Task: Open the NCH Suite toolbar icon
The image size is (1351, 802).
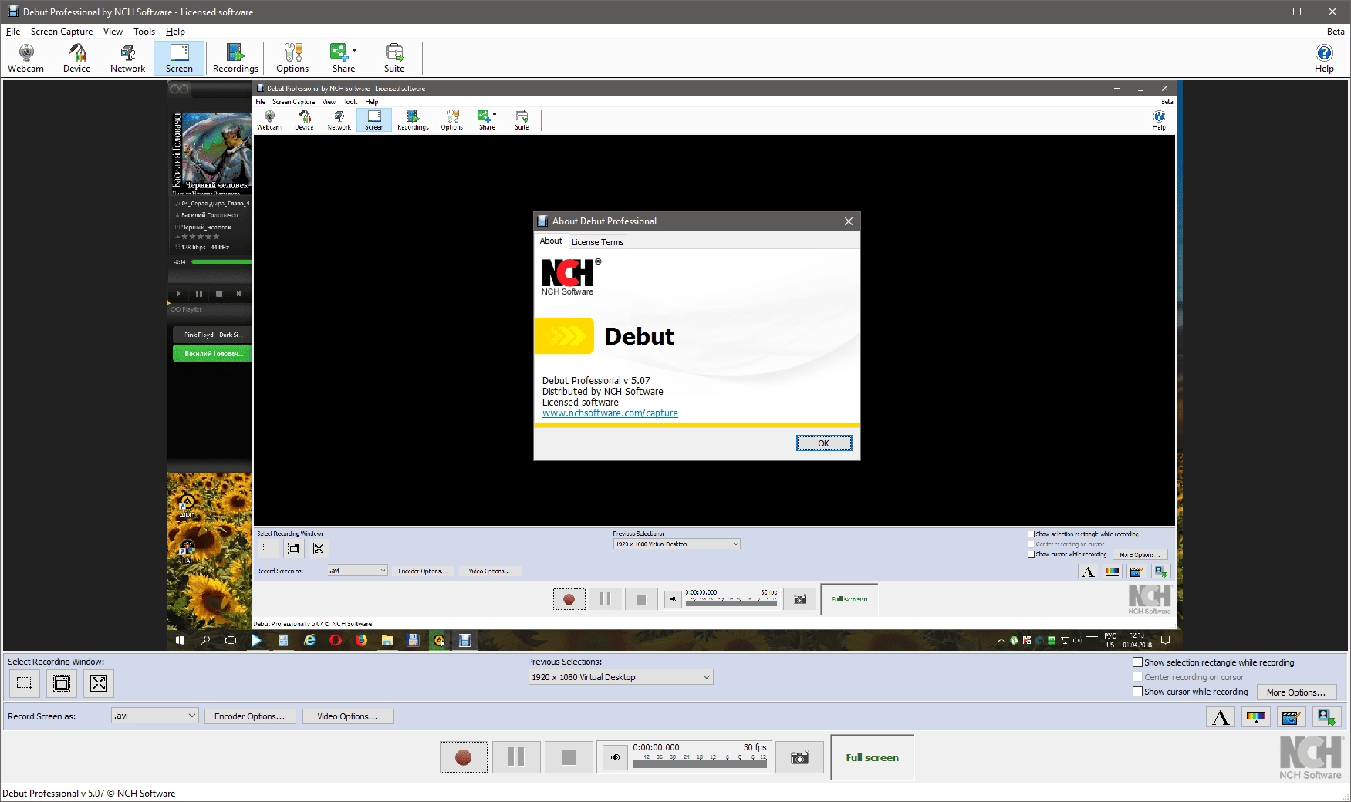Action: point(394,59)
